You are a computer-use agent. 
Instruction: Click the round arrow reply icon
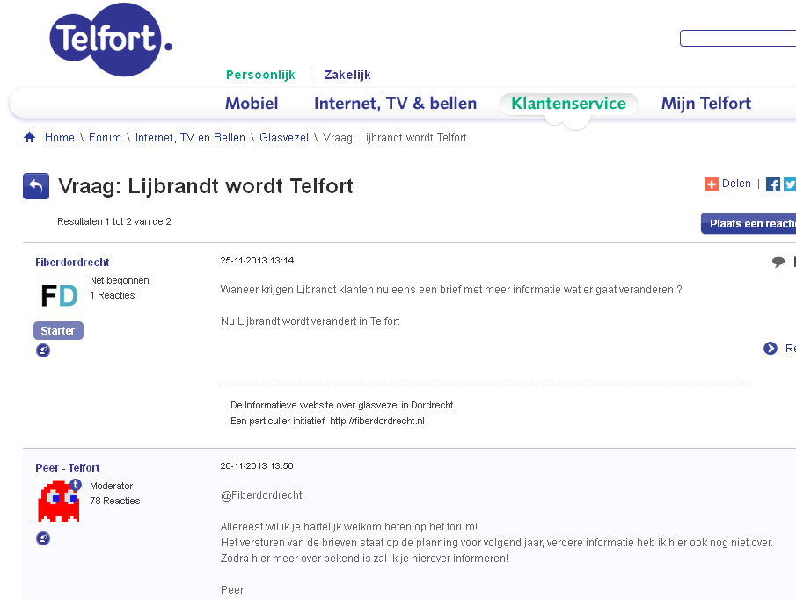[x=770, y=348]
